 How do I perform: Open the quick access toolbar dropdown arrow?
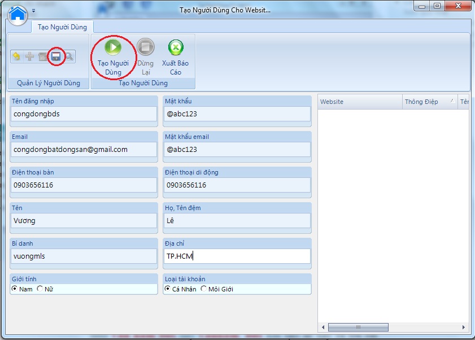33,11
